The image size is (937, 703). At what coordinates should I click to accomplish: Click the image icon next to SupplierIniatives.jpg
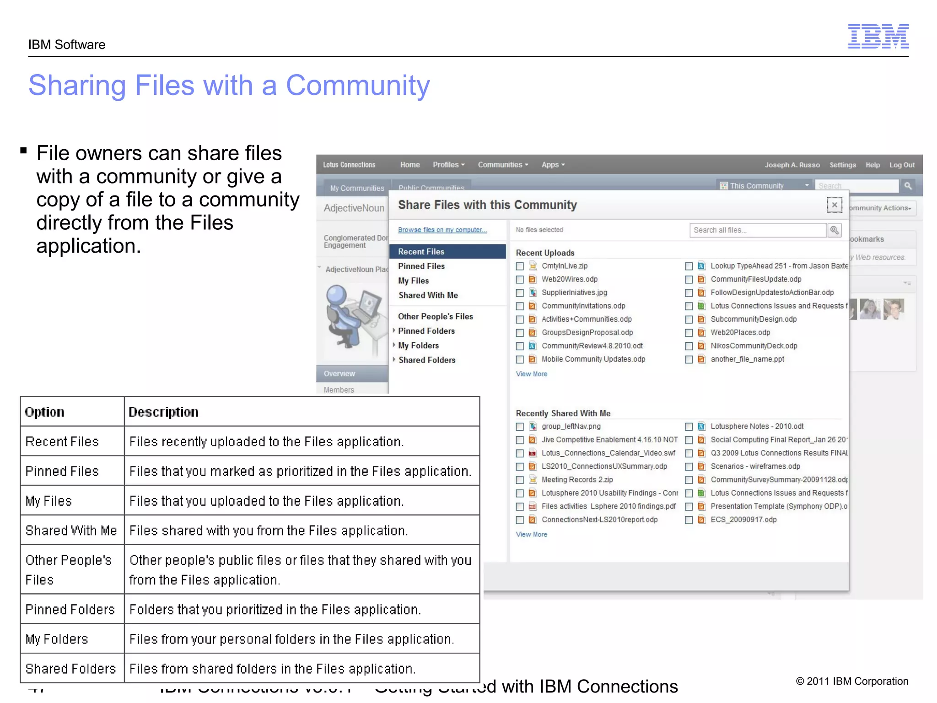(533, 292)
